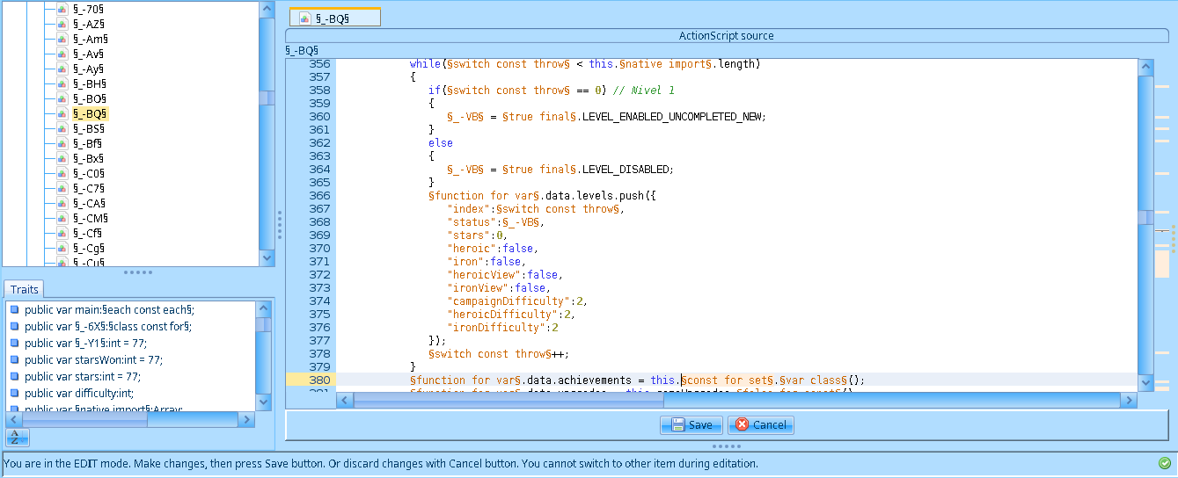This screenshot has width=1178, height=478.
Task: Select the §_-CM§ tree node
Action: (90, 218)
